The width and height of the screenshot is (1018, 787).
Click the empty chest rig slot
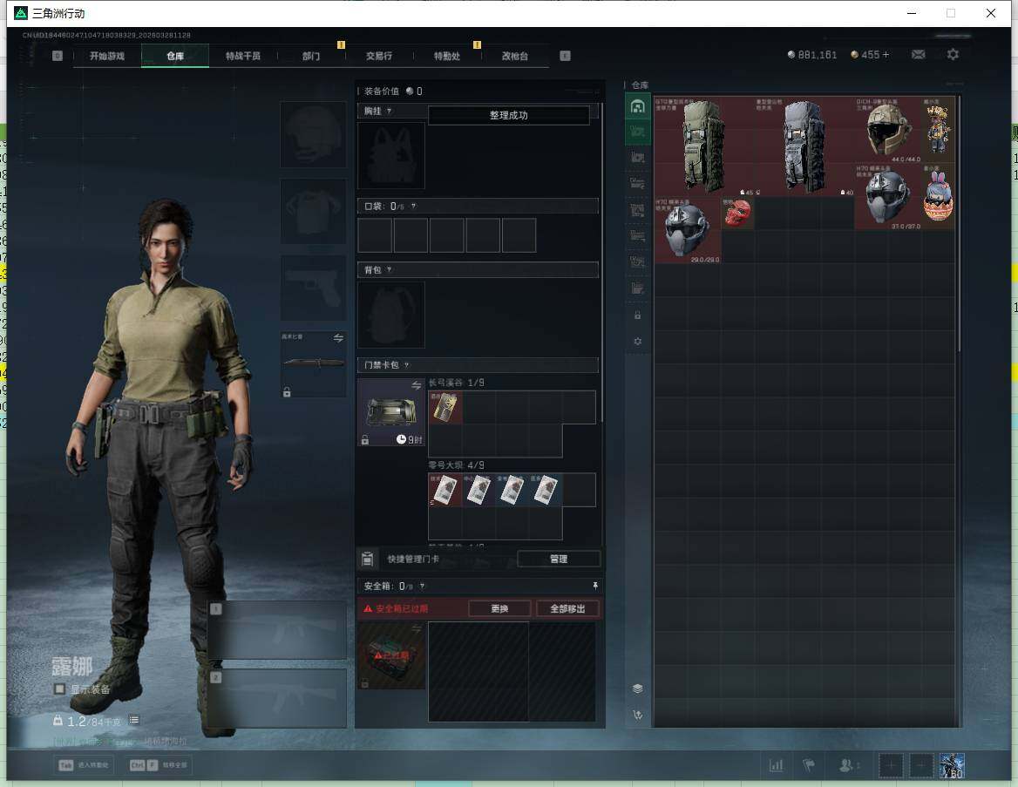pyautogui.click(x=390, y=155)
